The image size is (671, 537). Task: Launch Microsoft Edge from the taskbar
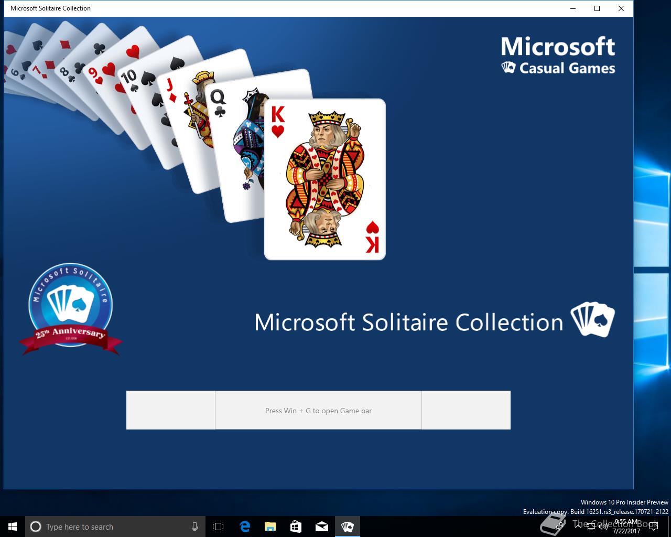245,527
